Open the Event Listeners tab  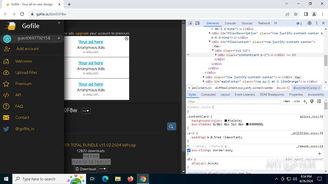point(245,95)
